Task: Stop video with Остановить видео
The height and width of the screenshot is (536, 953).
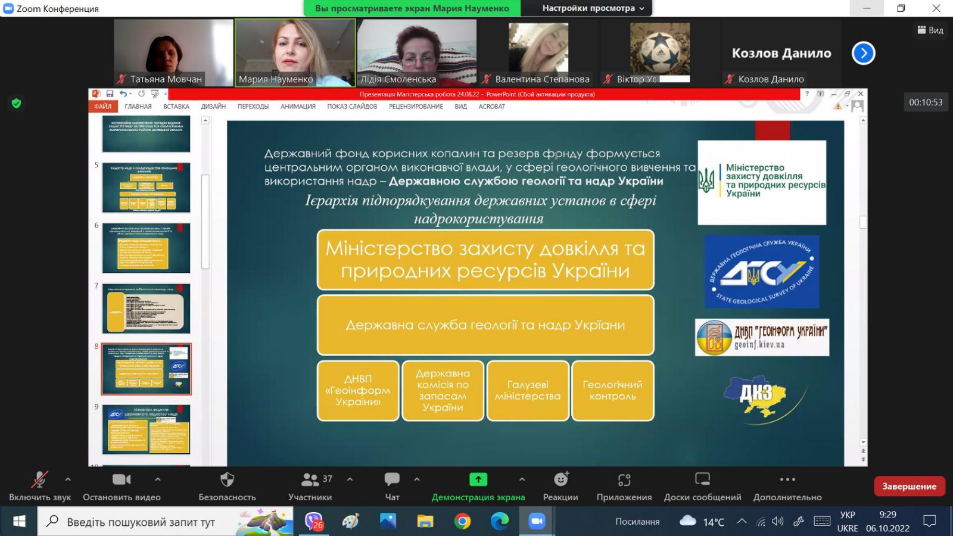Action: coord(122,480)
